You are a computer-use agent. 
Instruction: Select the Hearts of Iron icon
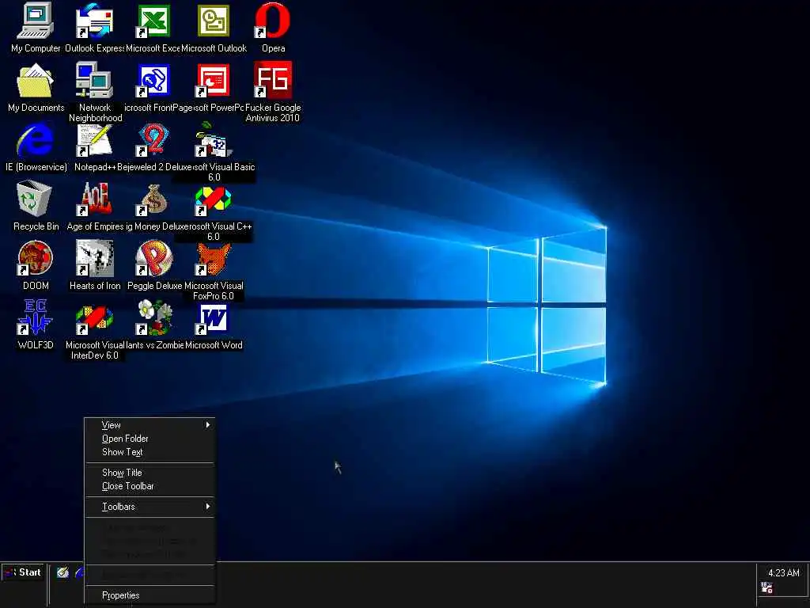pos(95,258)
